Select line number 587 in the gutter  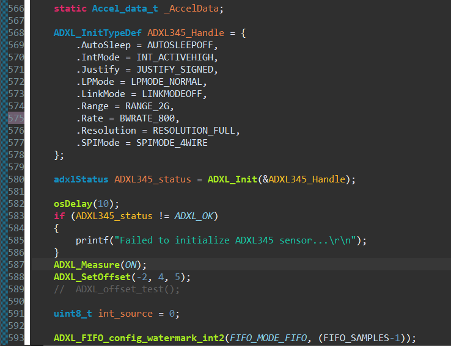tap(16, 265)
